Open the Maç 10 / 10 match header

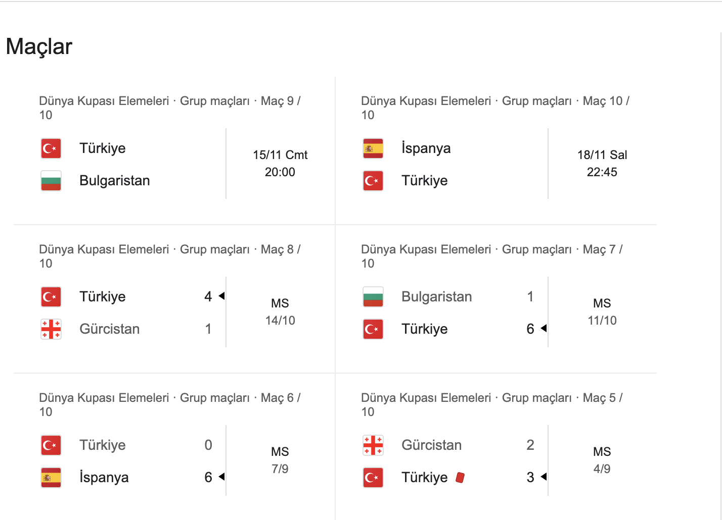pos(495,108)
